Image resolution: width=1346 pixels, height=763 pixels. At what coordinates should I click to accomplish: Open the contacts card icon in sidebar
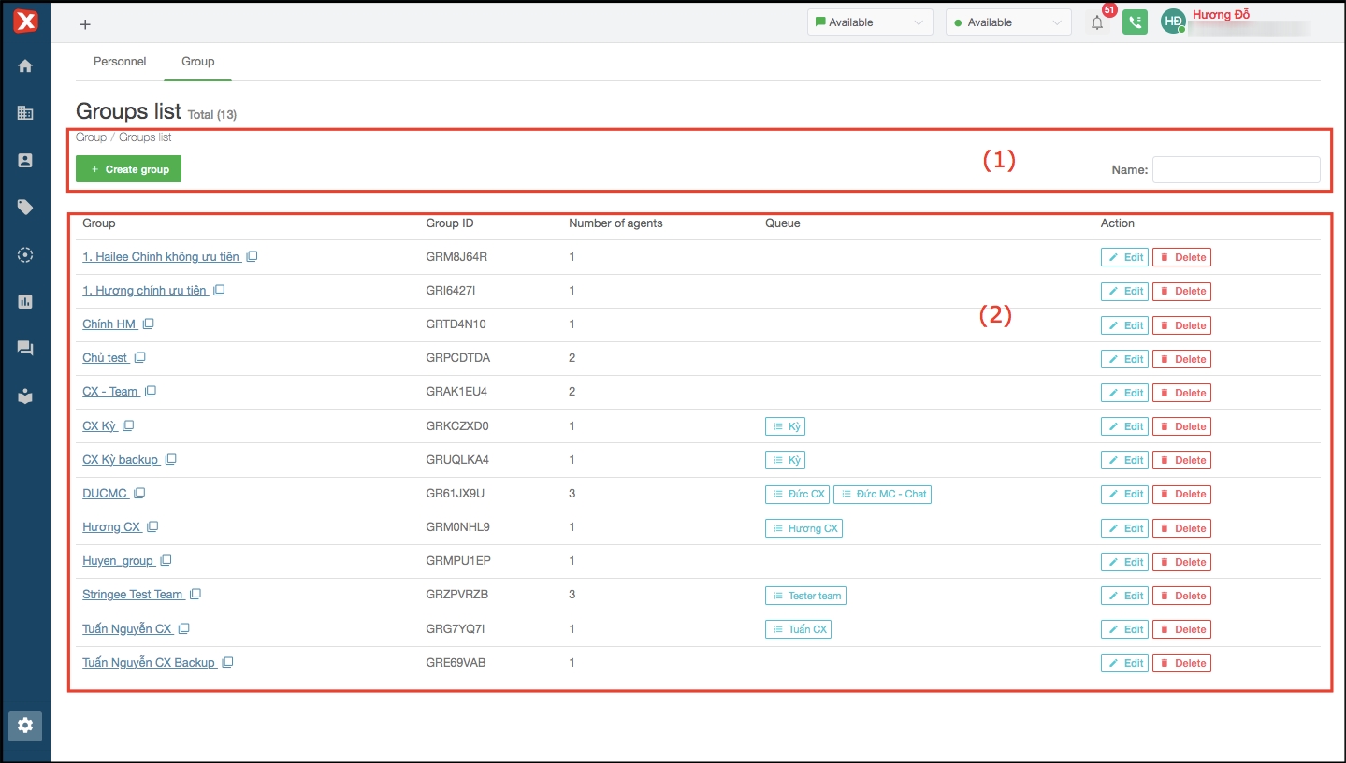[25, 160]
